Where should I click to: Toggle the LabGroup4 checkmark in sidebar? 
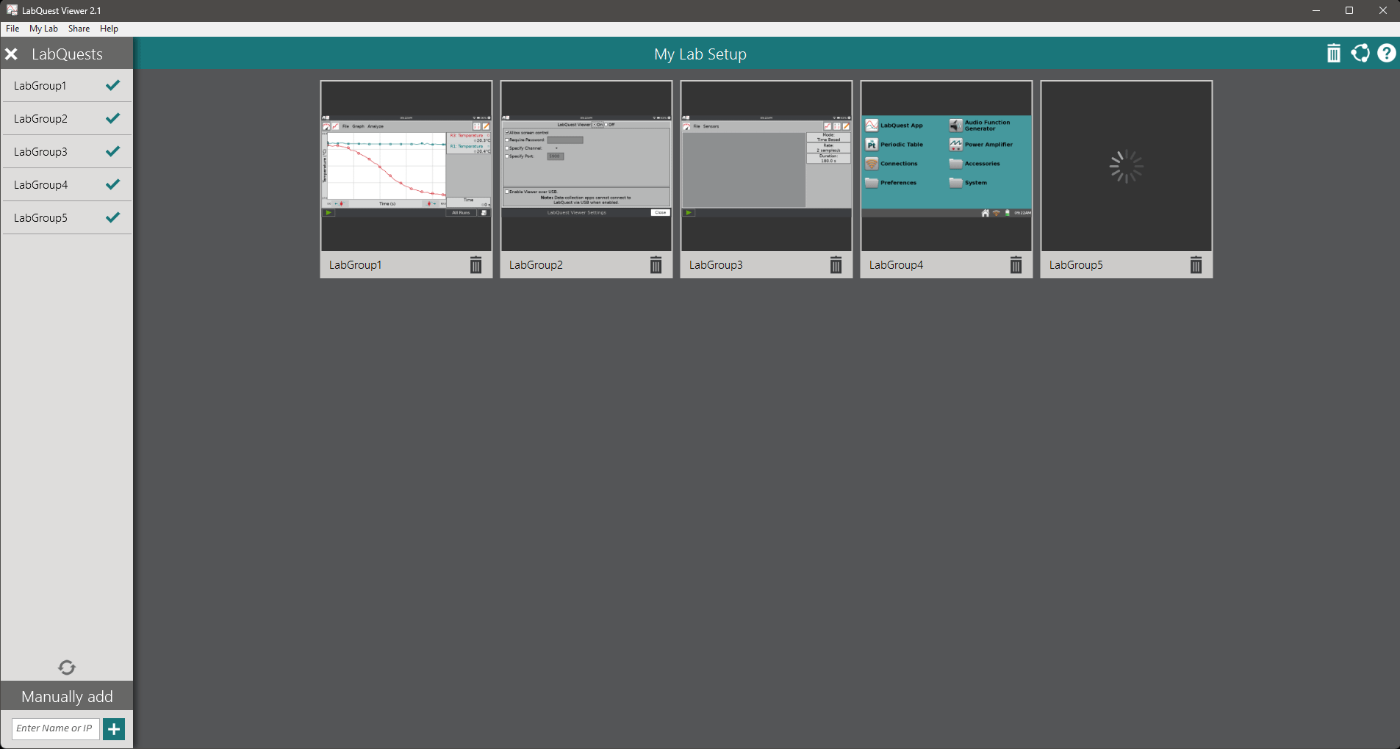pyautogui.click(x=112, y=184)
